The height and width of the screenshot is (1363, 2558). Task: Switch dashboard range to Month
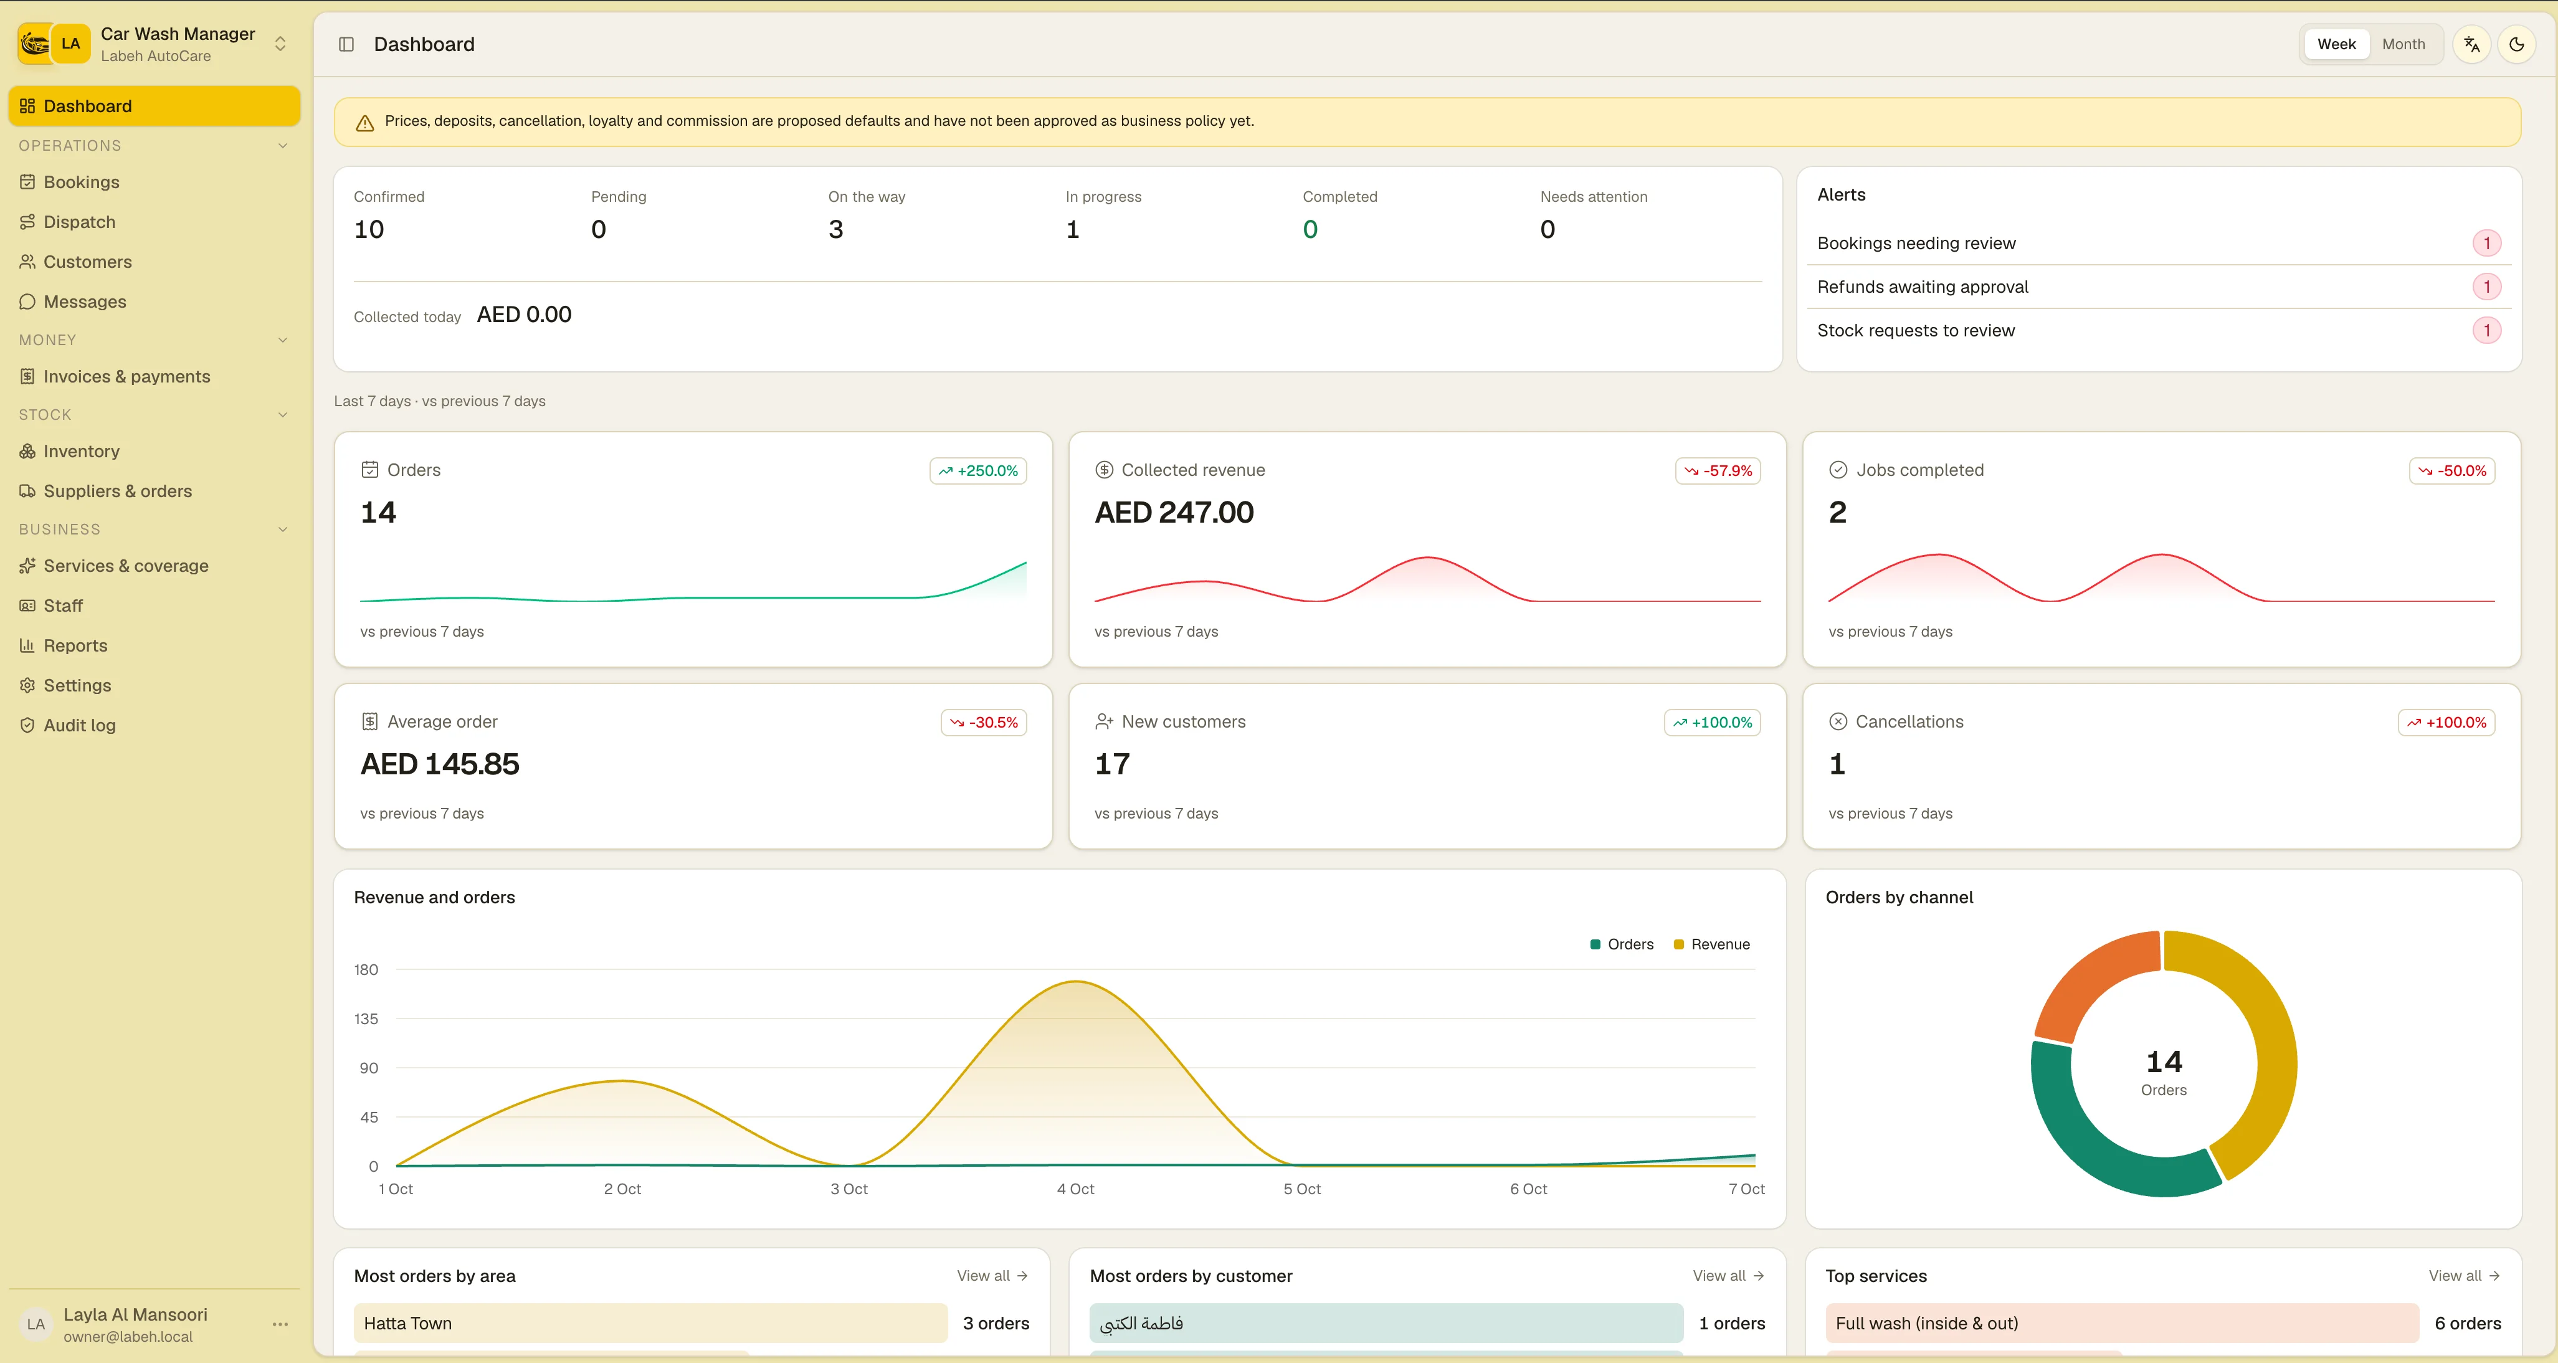[x=2403, y=45]
